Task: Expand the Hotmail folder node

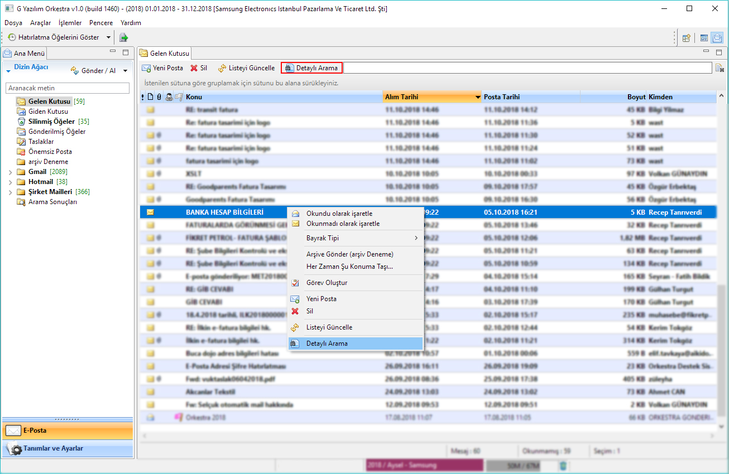Action: click(10, 182)
